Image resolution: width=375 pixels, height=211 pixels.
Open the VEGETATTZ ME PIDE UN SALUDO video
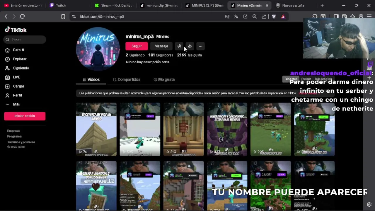coord(96,129)
